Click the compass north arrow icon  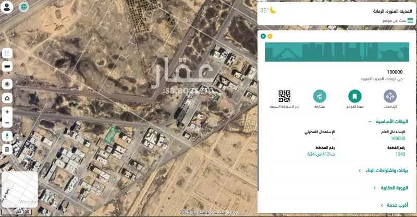pyautogui.click(x=7, y=136)
